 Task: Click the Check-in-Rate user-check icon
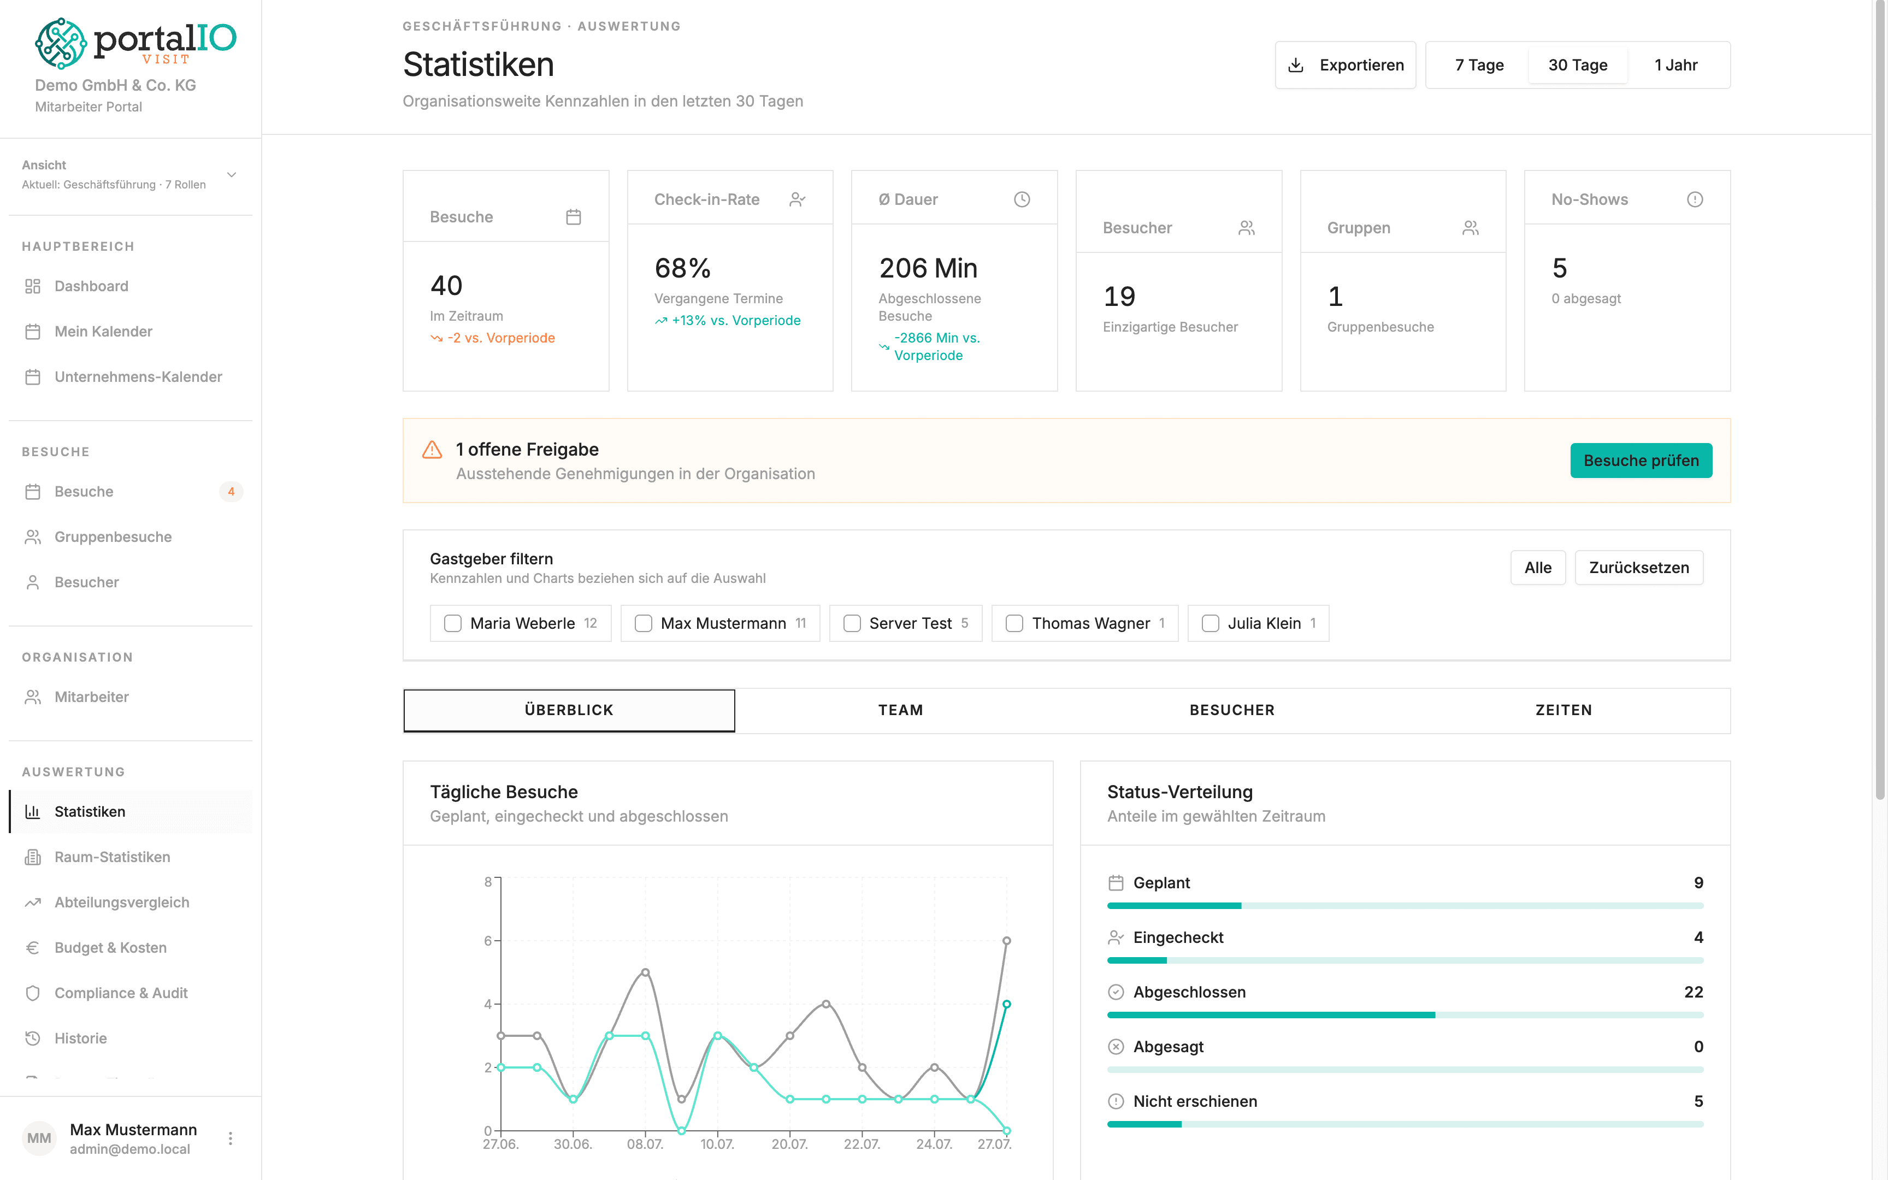(x=798, y=200)
